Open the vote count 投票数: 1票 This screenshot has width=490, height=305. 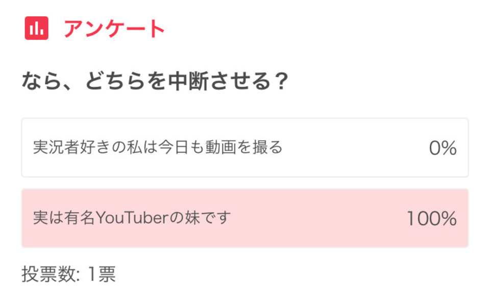coord(69,274)
